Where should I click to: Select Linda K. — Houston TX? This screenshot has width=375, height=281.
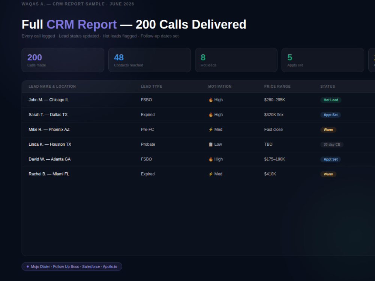click(x=50, y=144)
